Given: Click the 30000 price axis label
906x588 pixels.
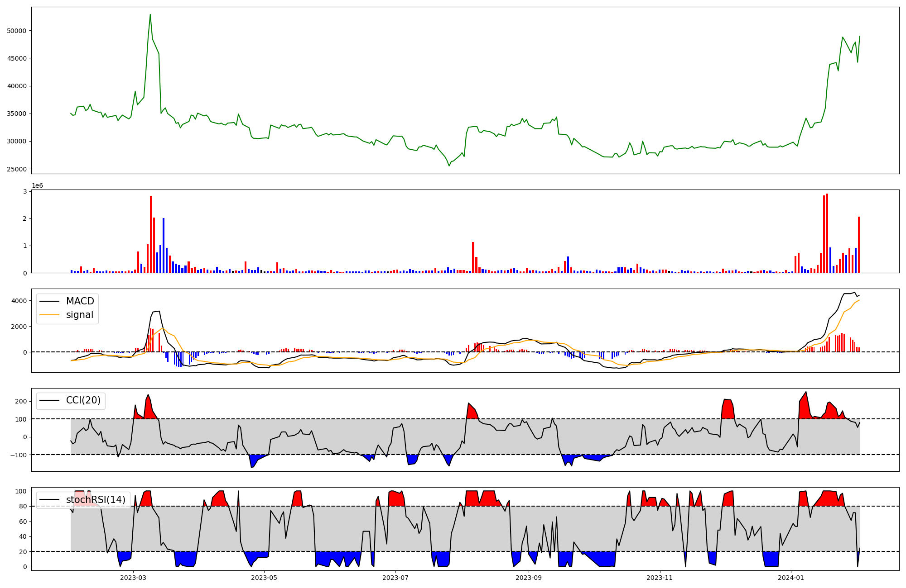Looking at the screenshot, I should click(17, 141).
